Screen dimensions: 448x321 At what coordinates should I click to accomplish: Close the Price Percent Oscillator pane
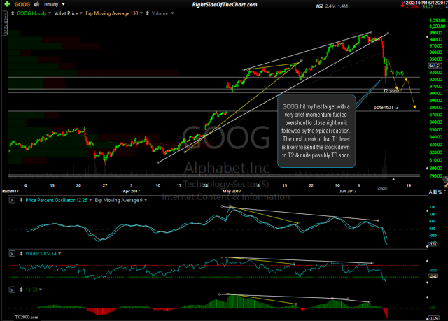coord(12,200)
